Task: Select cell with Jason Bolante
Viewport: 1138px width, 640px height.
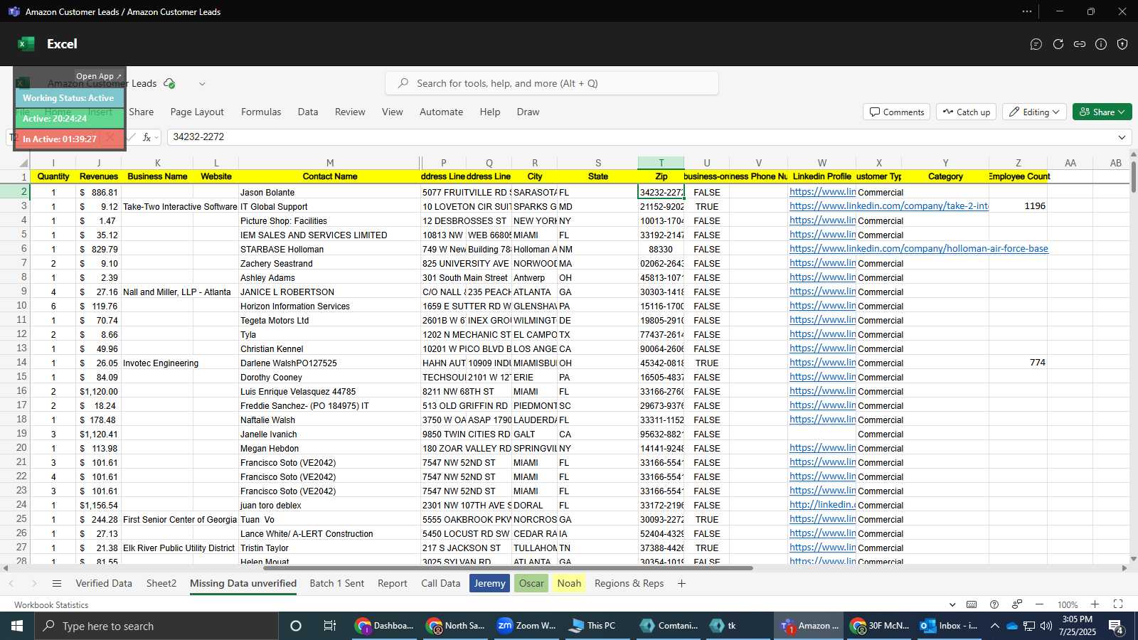Action: click(x=329, y=192)
